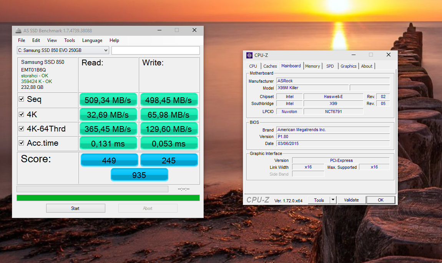
Task: Close the AS SSD Benchmark window
Action: [x=194, y=30]
